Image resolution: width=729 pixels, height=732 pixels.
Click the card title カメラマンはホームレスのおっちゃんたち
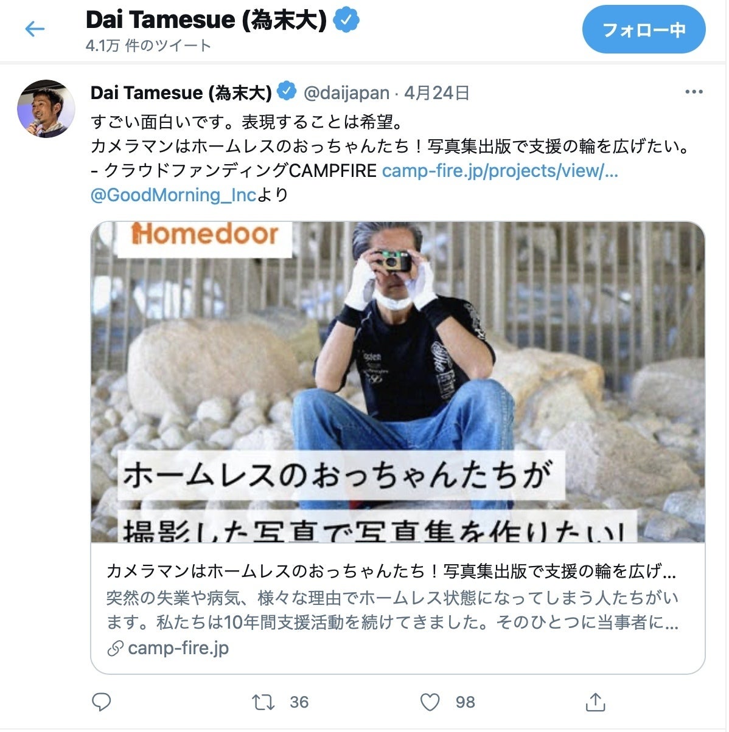click(391, 571)
